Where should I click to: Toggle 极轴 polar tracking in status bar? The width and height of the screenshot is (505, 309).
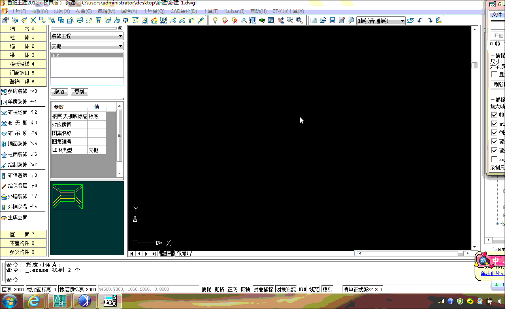click(245, 289)
